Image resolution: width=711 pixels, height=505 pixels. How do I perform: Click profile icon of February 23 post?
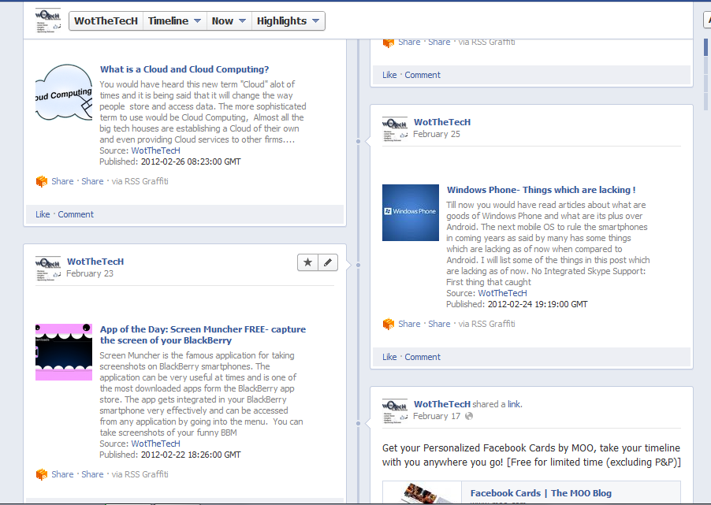pyautogui.click(x=47, y=269)
